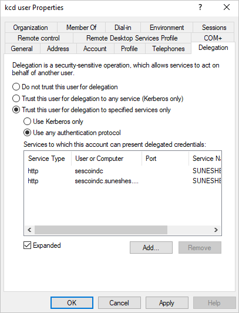Click the Add... button
This screenshot has height=313, width=239.
pos(151,248)
